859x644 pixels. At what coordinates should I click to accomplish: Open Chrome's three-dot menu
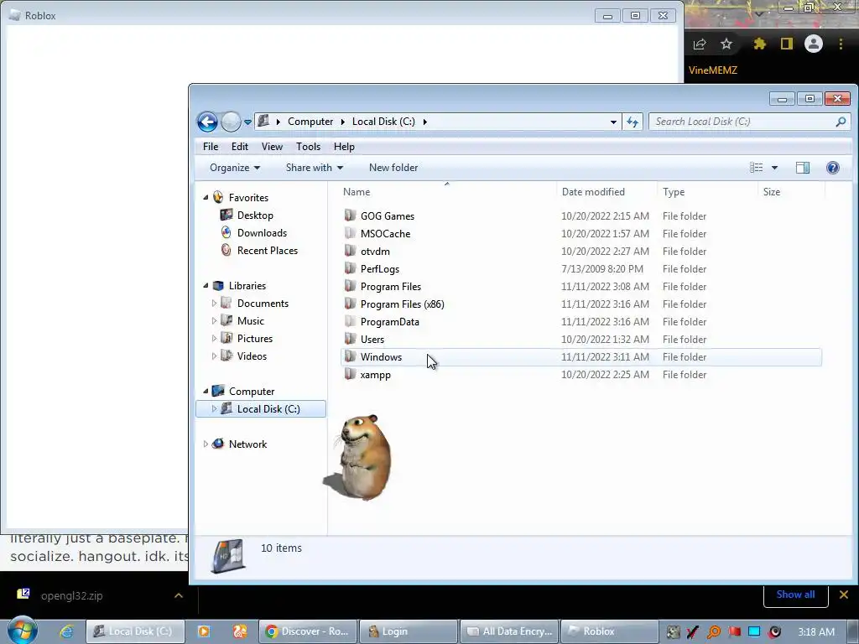[x=841, y=44]
